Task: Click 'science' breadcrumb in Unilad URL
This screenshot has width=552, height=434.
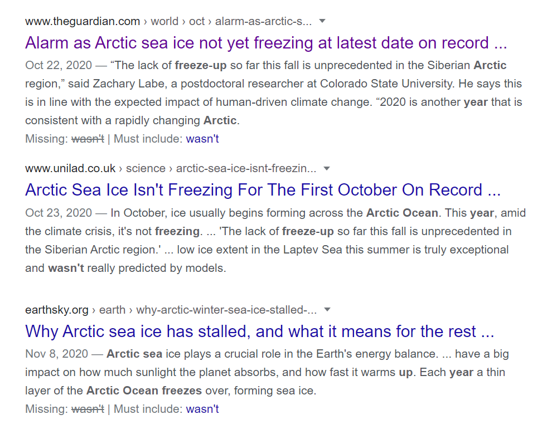Action: [146, 168]
